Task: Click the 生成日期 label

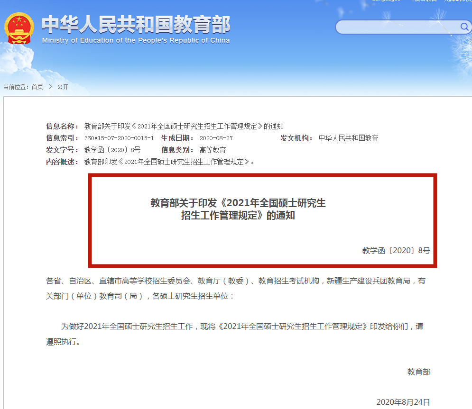Action: pyautogui.click(x=177, y=138)
